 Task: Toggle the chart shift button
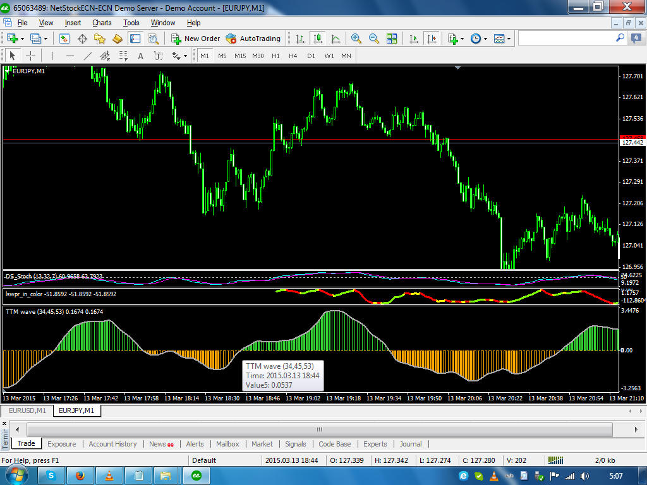click(x=432, y=39)
